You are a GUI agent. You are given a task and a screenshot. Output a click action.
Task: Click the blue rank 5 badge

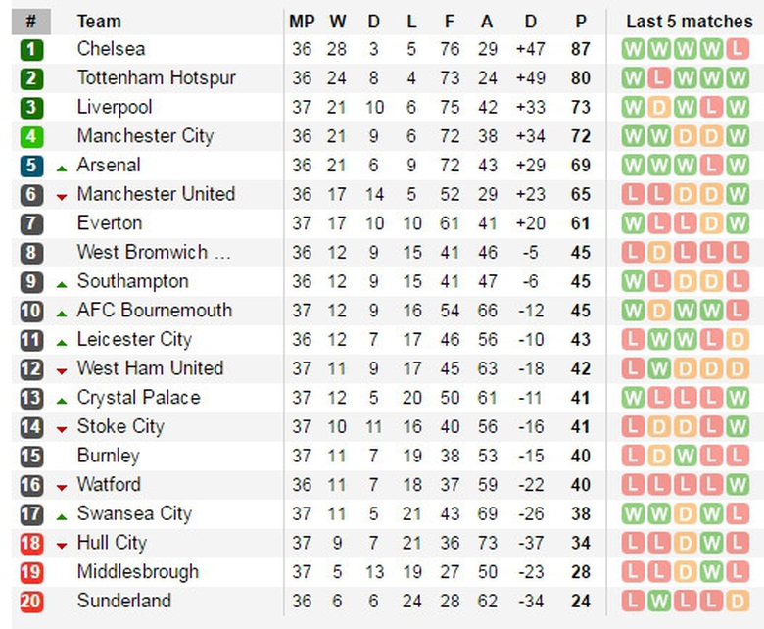(x=31, y=166)
